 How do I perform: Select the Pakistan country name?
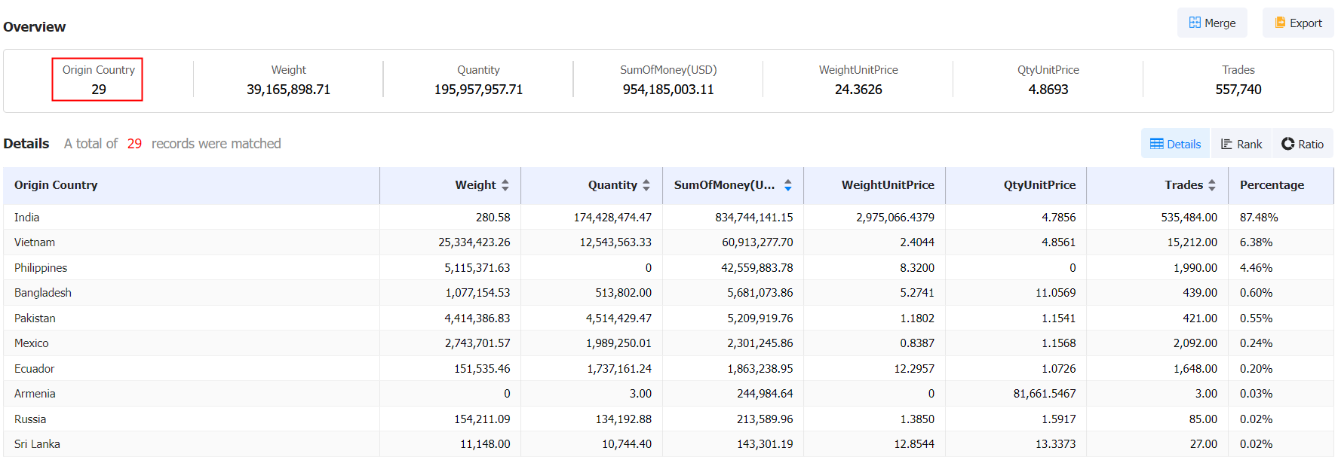35,318
